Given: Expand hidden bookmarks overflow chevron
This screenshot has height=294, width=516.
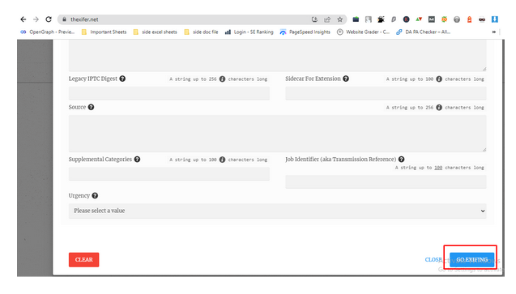Looking at the screenshot, I should pos(493,32).
